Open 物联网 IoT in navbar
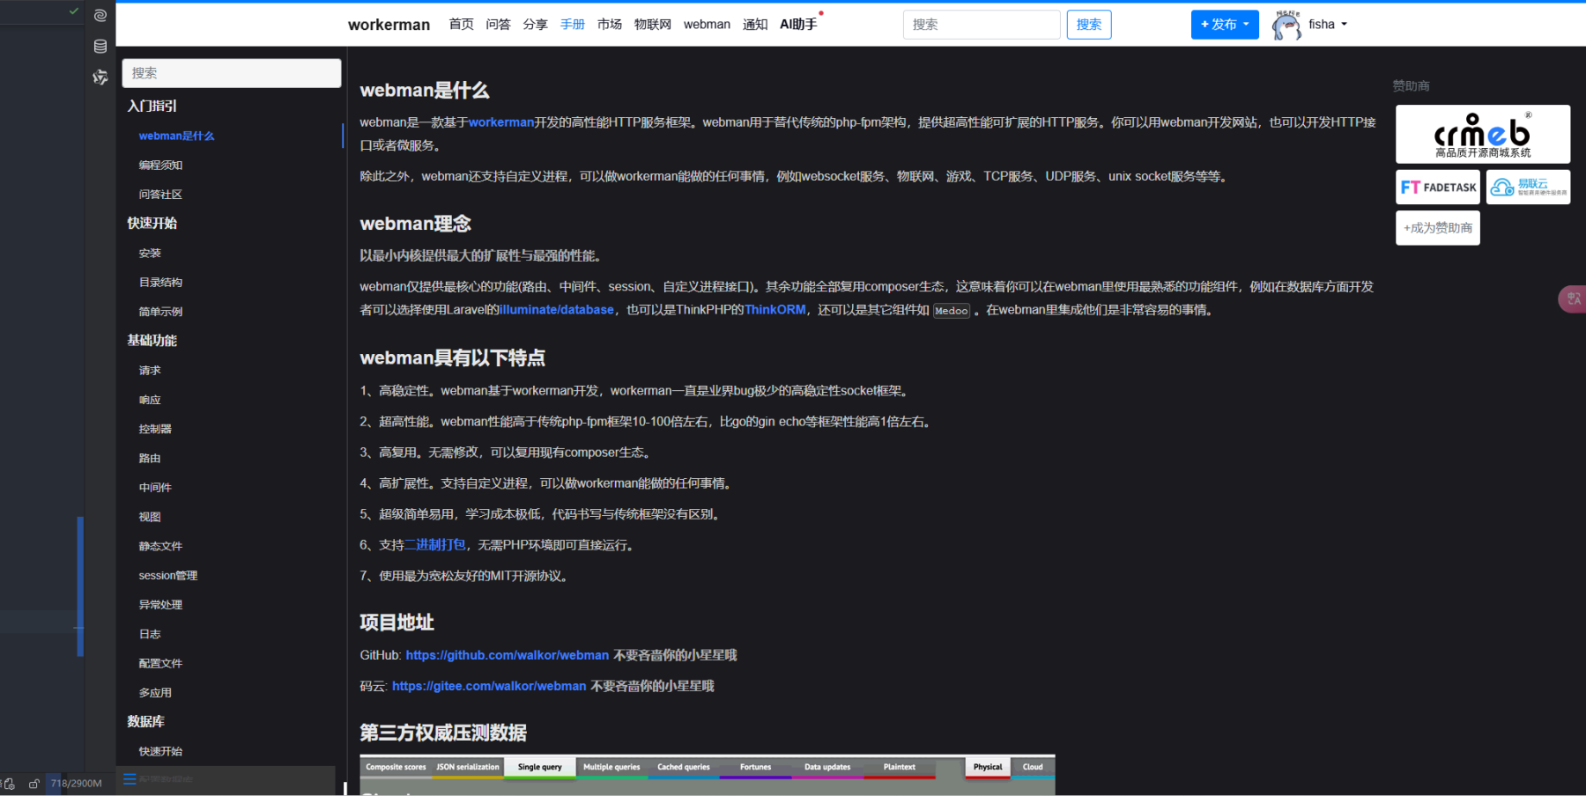1586x796 pixels. [x=652, y=25]
